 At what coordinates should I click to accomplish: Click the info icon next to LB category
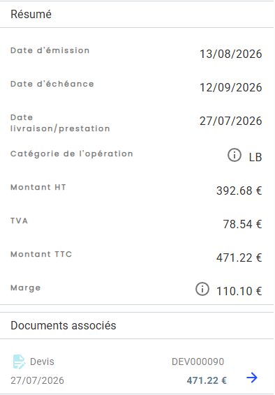(x=235, y=155)
